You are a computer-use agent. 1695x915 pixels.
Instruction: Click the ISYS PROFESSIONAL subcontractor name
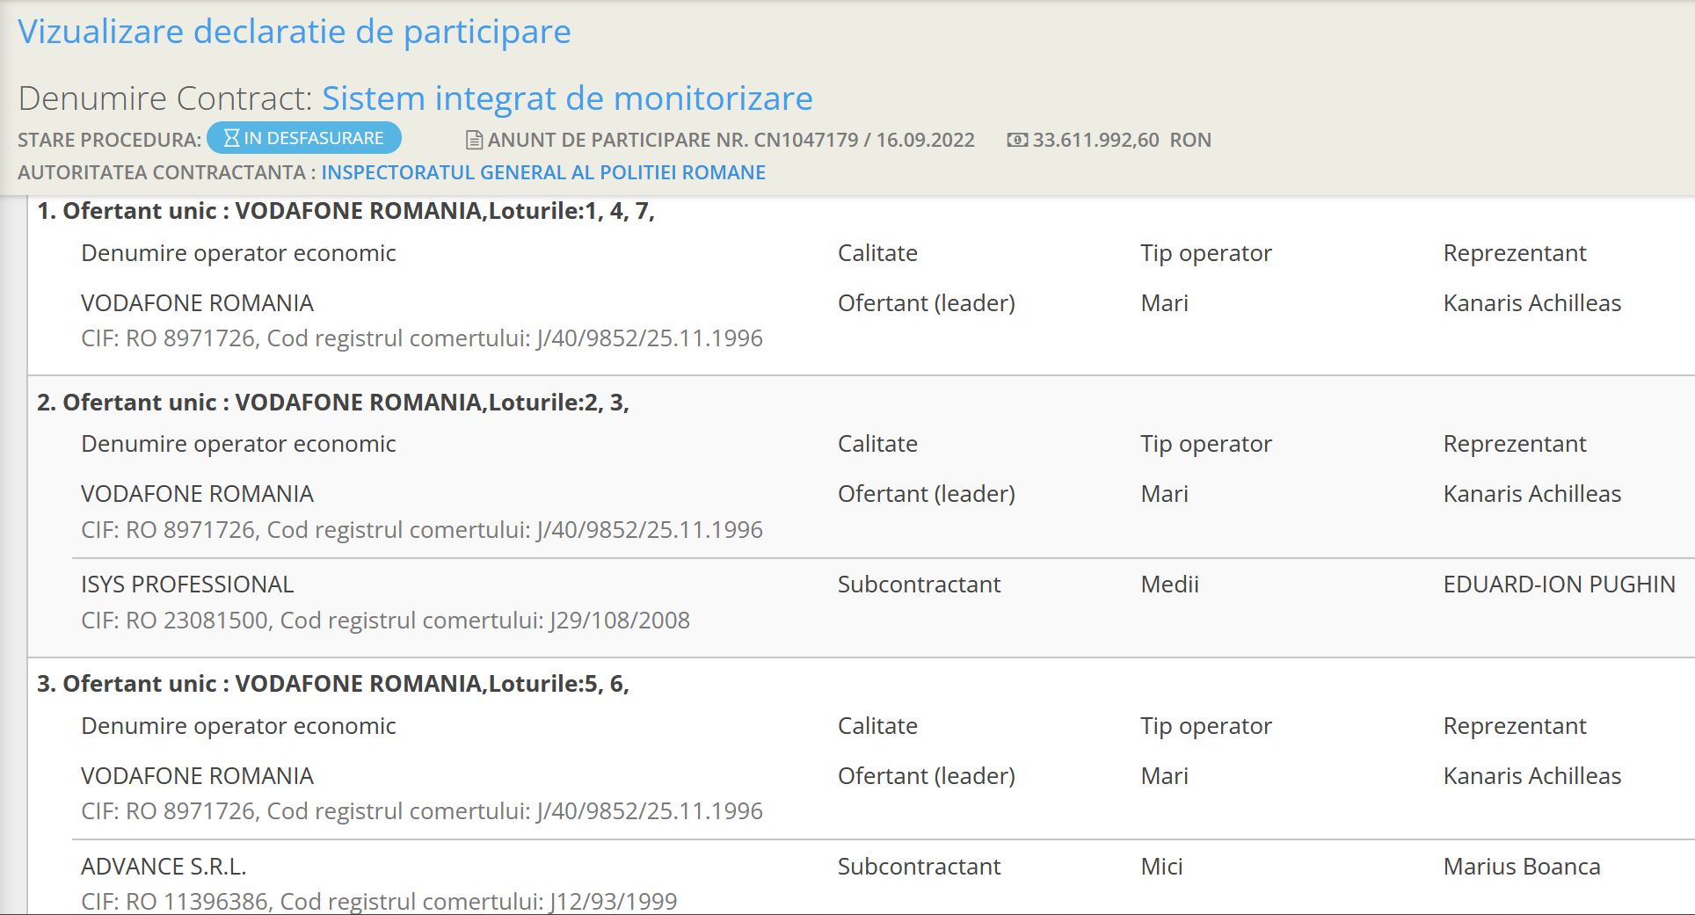[x=187, y=585]
